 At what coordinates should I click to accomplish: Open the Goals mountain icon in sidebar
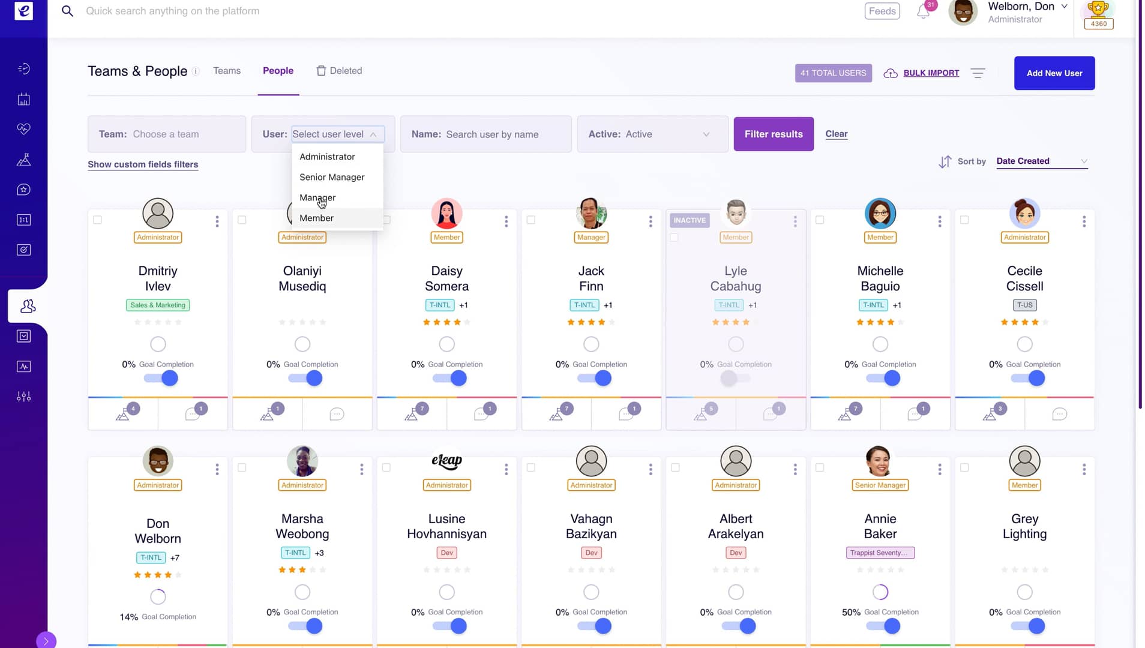(x=24, y=159)
